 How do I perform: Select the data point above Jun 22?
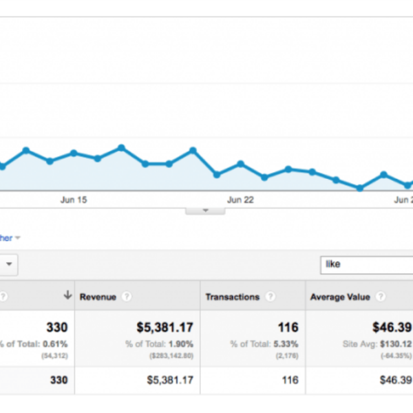coord(240,164)
